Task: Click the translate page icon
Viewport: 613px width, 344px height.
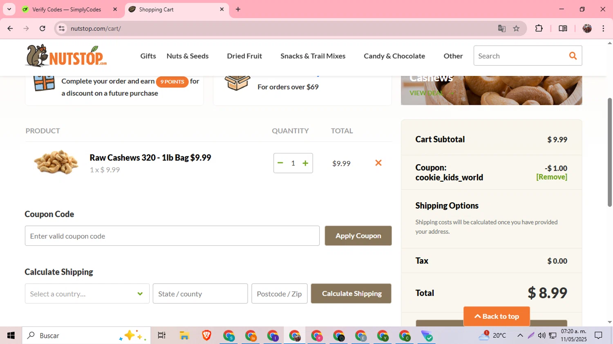Action: pos(502,29)
